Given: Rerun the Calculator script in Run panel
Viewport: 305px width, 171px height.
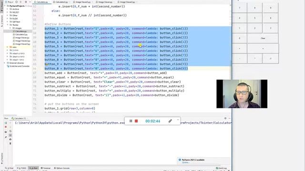Looking at the screenshot, I should [6, 123].
